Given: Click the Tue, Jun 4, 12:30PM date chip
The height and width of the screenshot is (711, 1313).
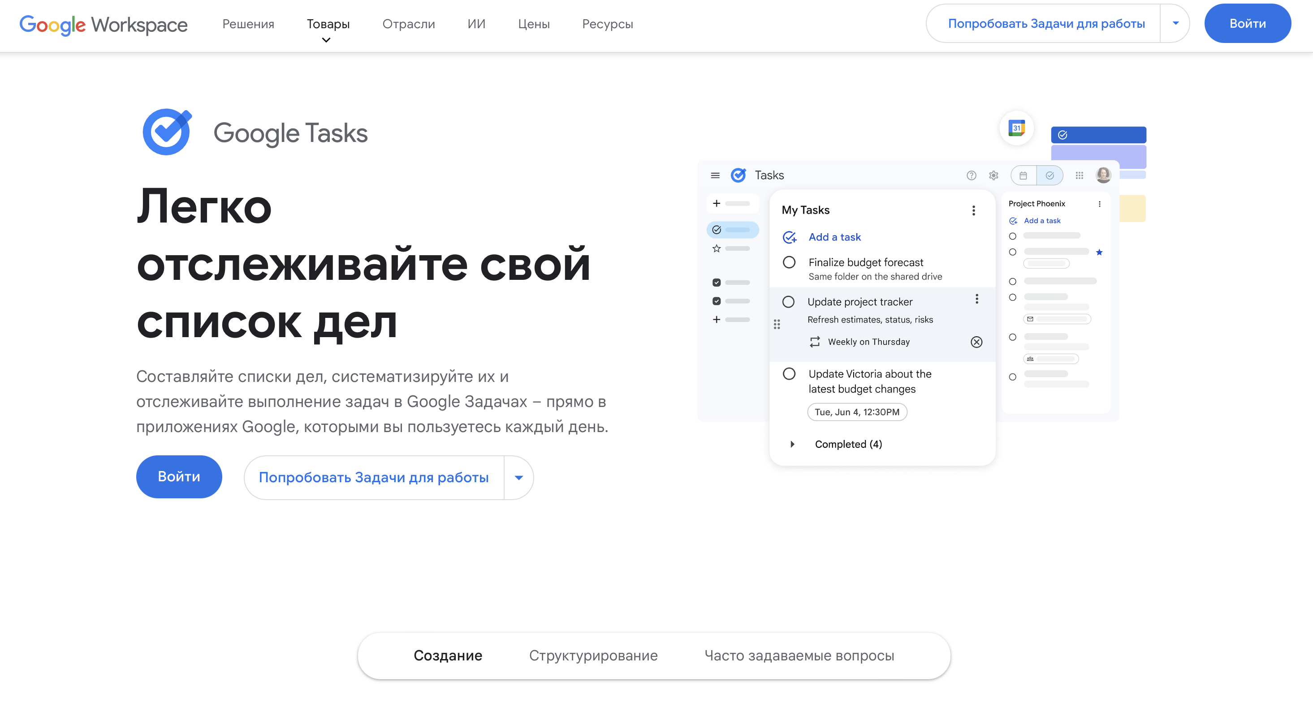Looking at the screenshot, I should tap(857, 412).
